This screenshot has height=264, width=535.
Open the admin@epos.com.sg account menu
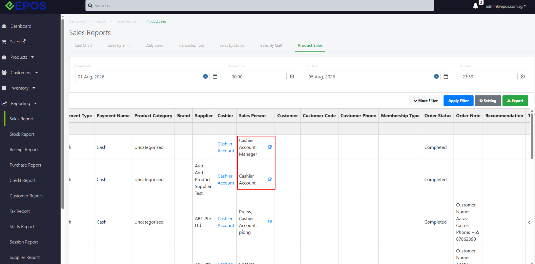coord(505,6)
